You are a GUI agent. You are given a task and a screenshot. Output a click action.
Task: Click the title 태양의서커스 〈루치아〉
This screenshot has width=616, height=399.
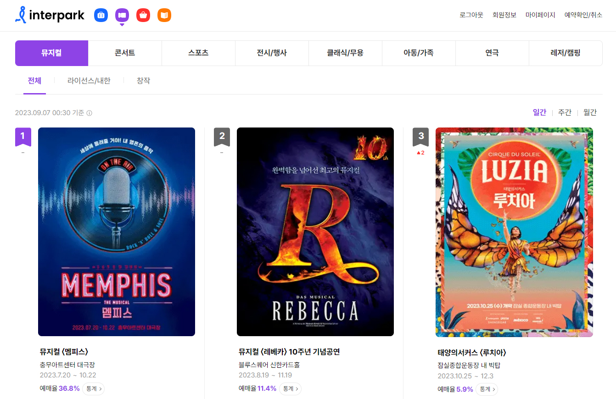(x=472, y=353)
